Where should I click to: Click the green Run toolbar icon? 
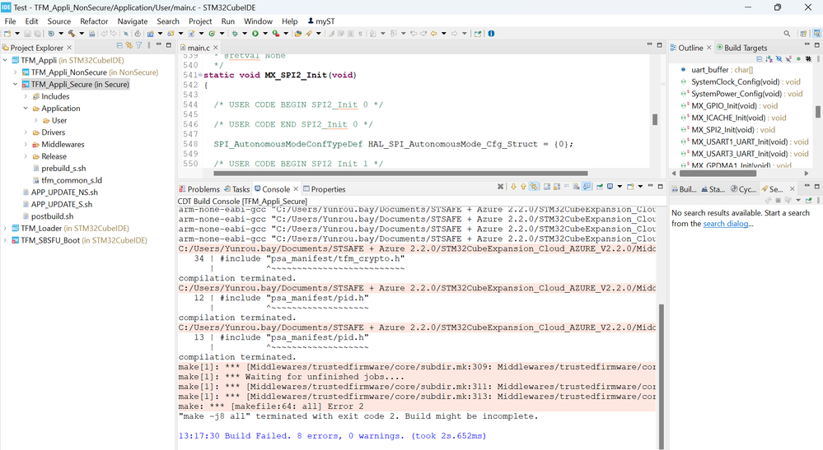coord(255,34)
